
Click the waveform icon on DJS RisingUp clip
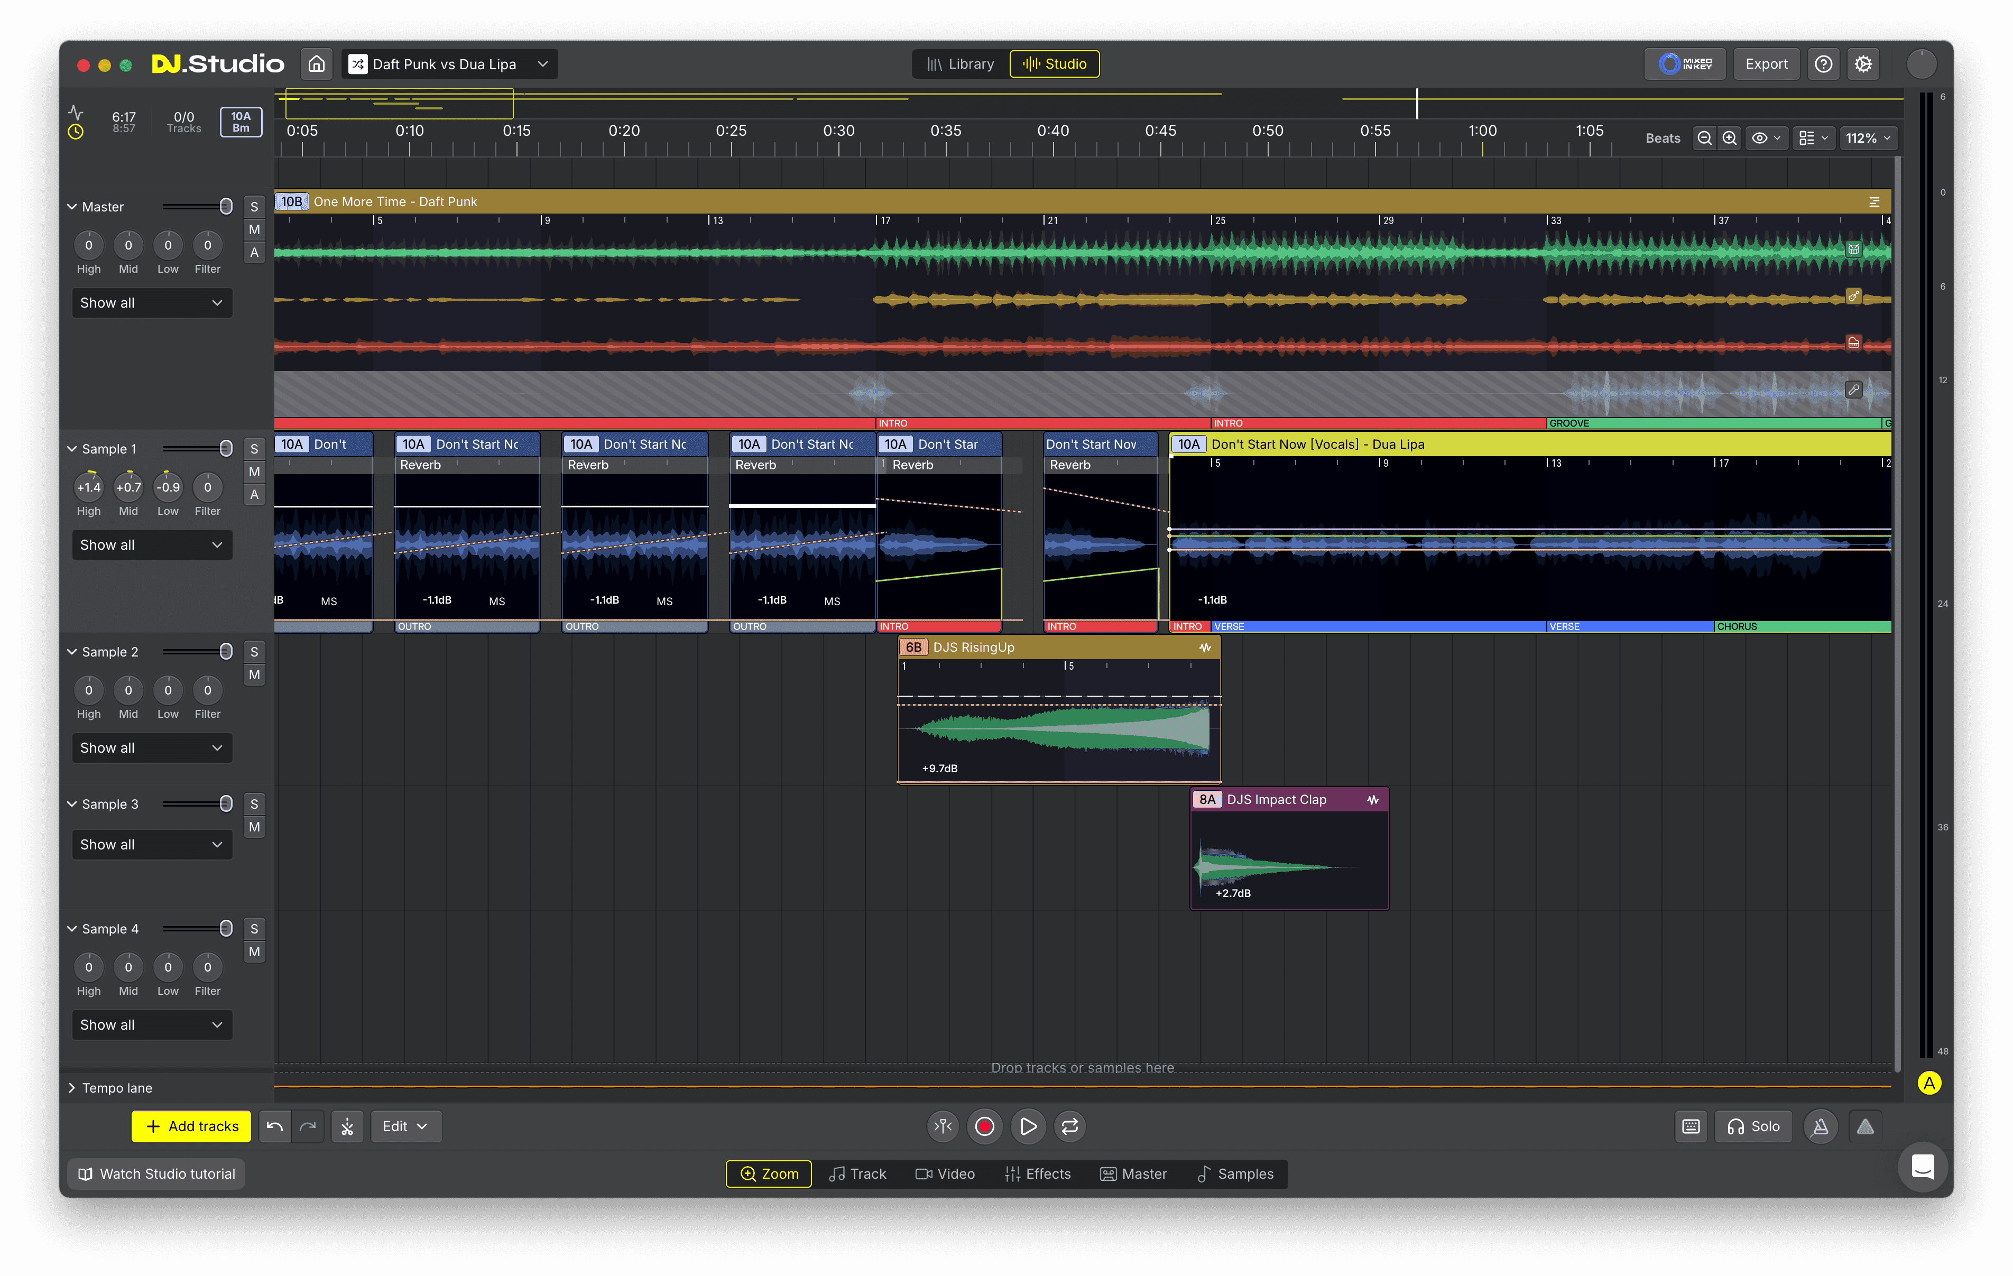tap(1205, 647)
